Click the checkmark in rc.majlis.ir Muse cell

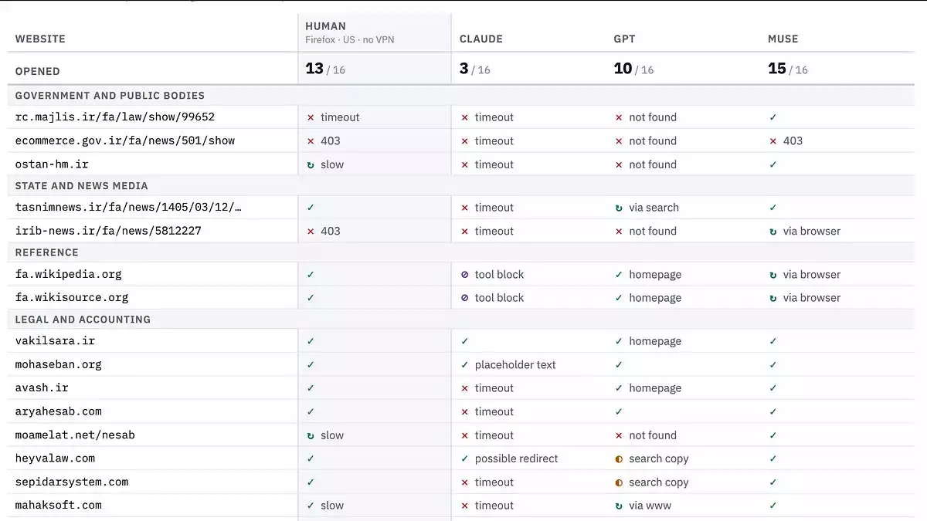[773, 117]
